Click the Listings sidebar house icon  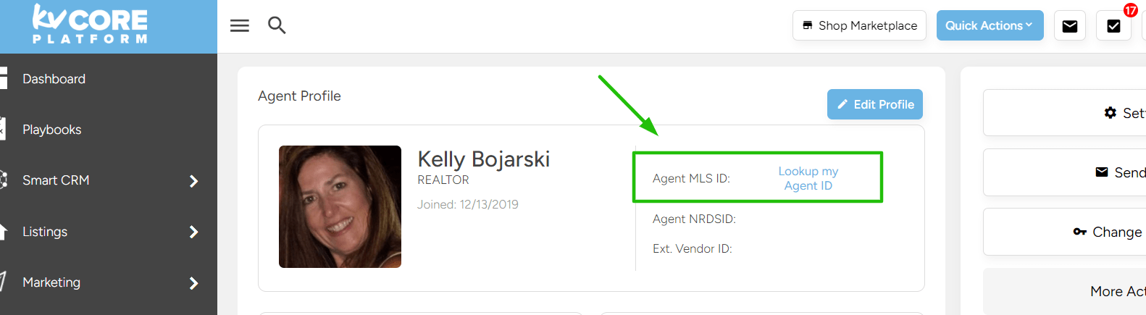pos(4,232)
